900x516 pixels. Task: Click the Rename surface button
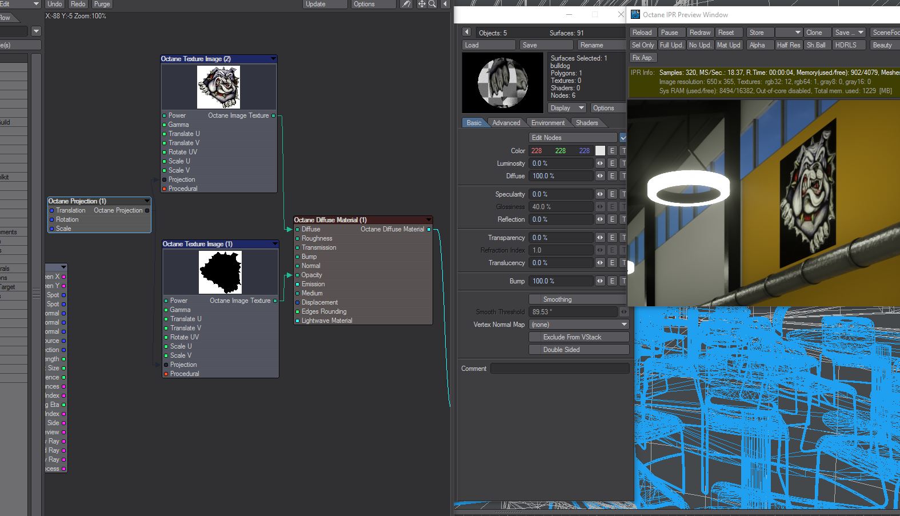point(601,45)
